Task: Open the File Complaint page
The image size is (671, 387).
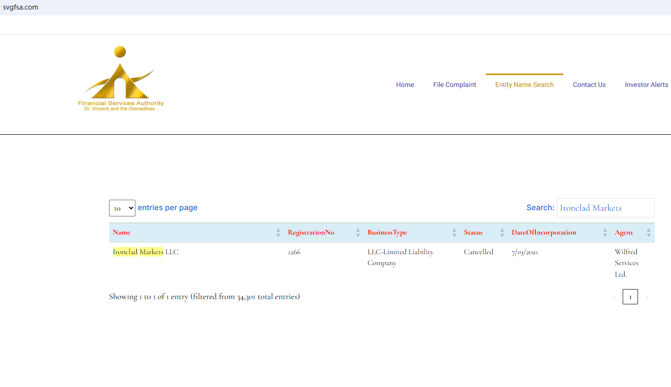Action: [454, 85]
